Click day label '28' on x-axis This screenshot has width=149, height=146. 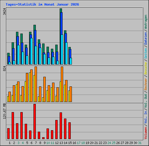click(127, 143)
